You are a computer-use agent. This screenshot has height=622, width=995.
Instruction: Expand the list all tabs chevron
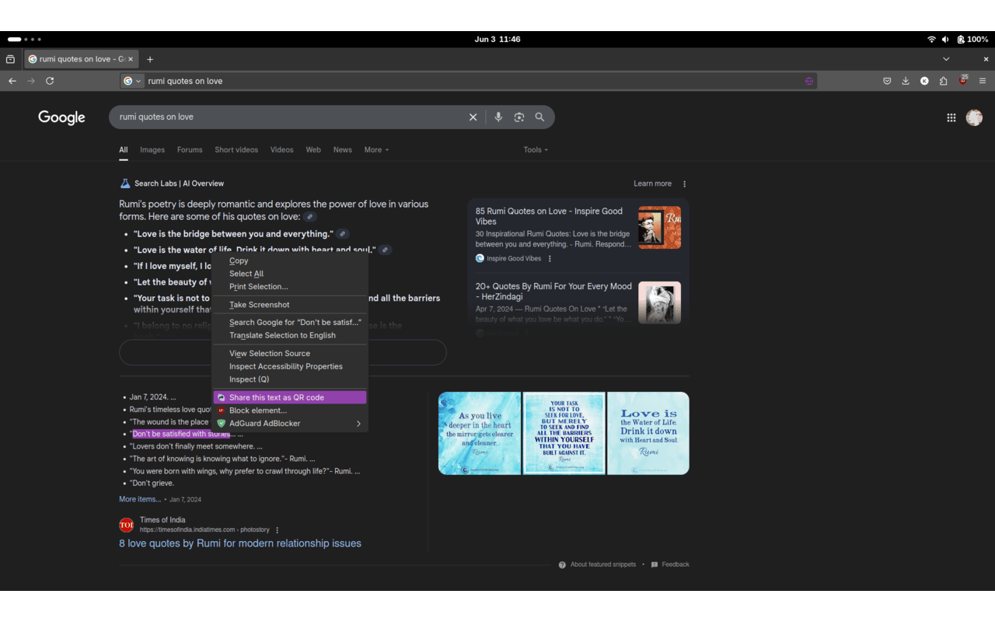pos(946,59)
